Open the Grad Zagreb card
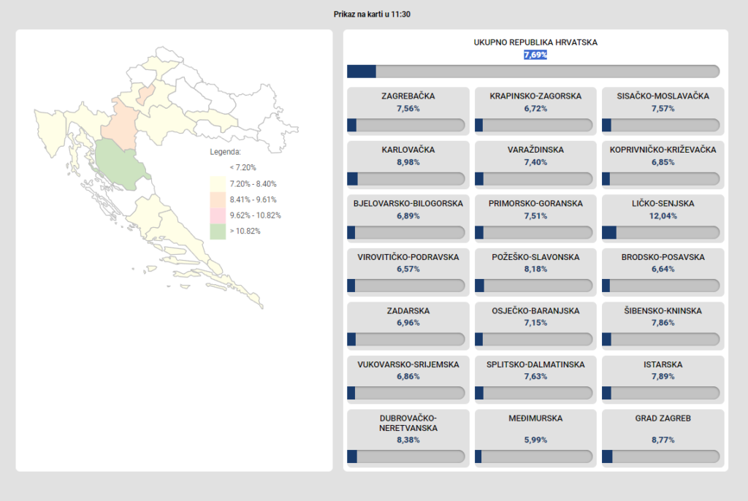This screenshot has width=748, height=501. coord(663,437)
